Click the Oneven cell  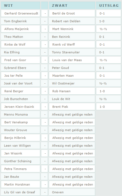72,192
